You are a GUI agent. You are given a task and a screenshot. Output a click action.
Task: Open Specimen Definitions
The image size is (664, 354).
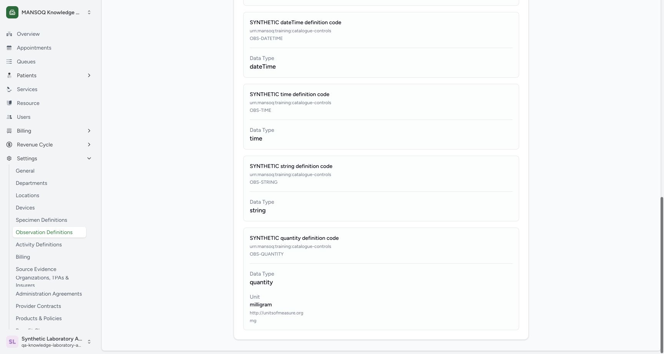coord(49,220)
